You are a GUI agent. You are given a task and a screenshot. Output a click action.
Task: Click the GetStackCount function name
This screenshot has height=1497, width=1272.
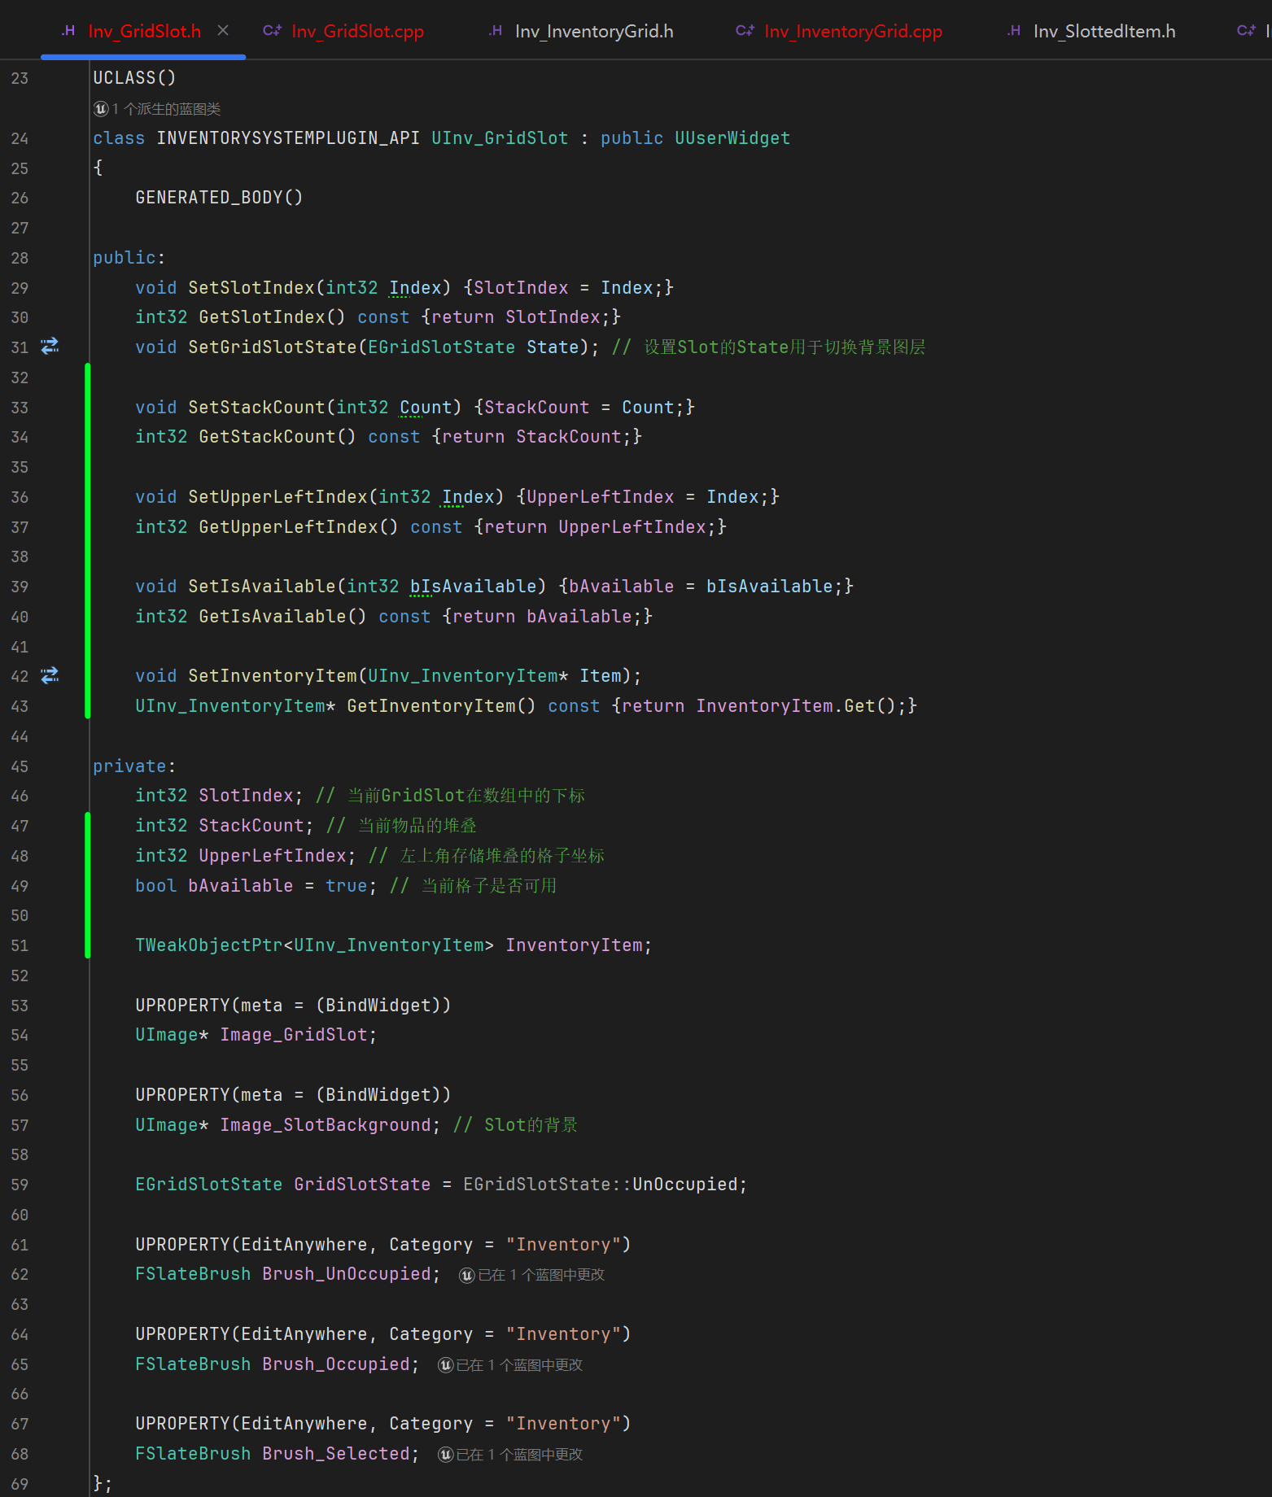267,437
